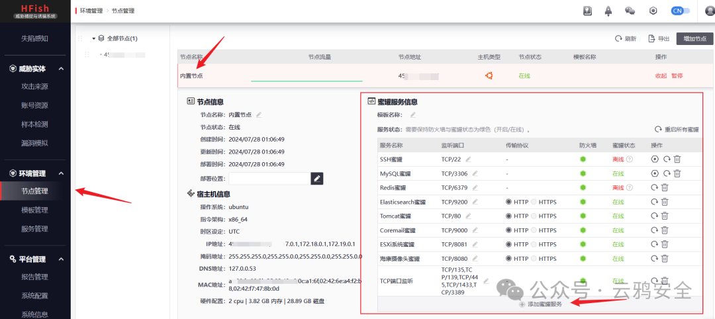Screen dimensions: 715x319
Task: Collapse the 环境管理 sidebar section
Action: 61,173
